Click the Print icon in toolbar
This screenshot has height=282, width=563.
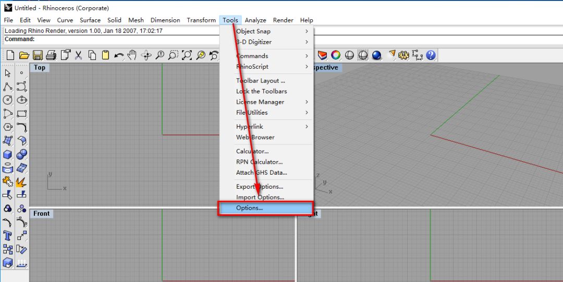coord(51,55)
